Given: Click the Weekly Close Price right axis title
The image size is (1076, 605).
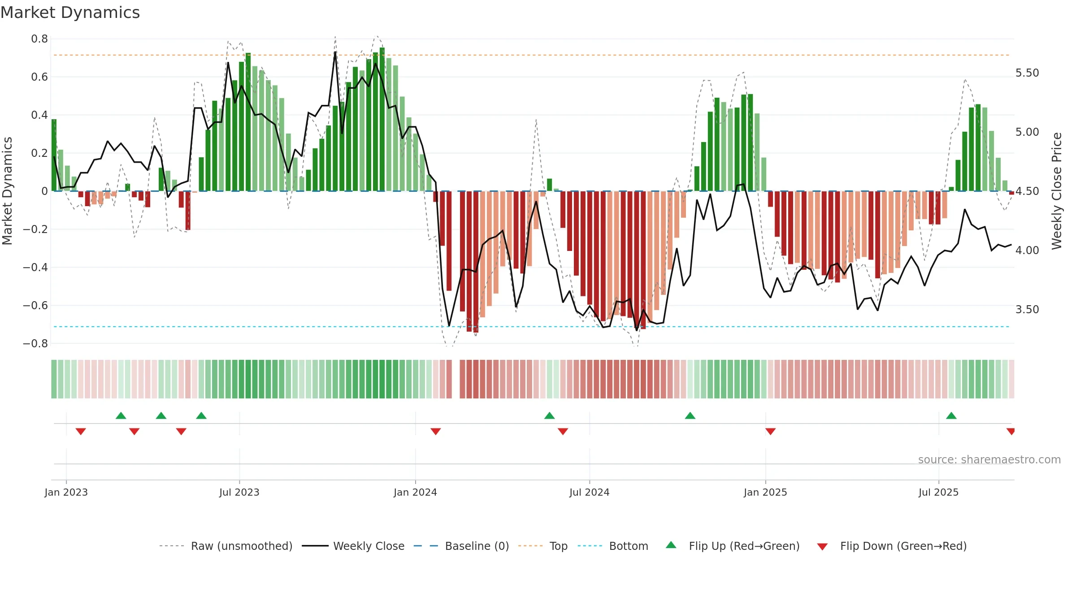Looking at the screenshot, I should pyautogui.click(x=1057, y=191).
